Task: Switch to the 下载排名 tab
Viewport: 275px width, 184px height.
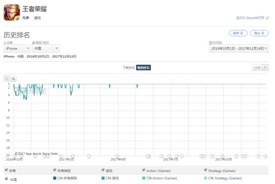Action: [x=129, y=68]
